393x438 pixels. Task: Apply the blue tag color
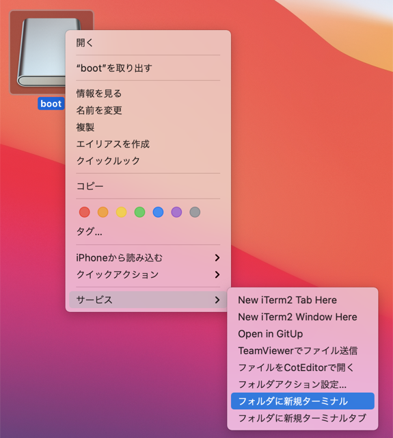[158, 212]
